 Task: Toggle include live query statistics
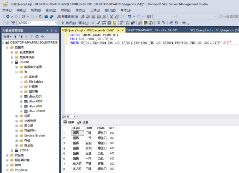(127, 23)
